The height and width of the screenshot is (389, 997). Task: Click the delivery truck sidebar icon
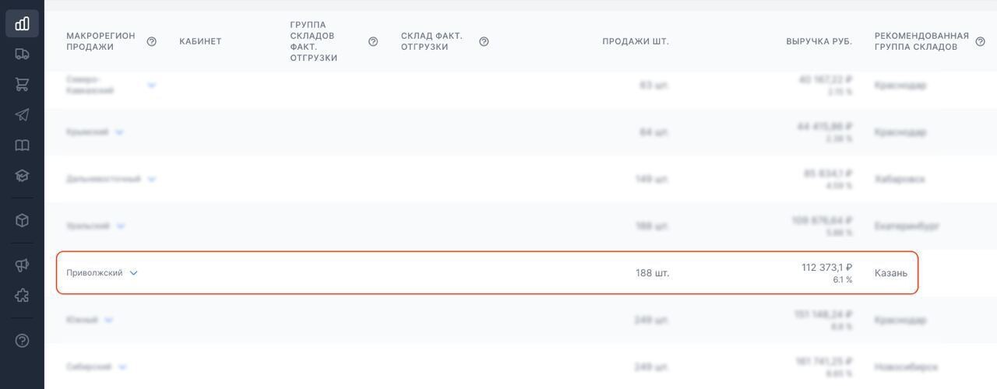pyautogui.click(x=22, y=54)
